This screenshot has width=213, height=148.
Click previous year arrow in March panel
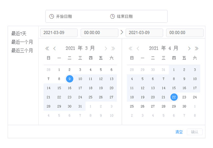(x=47, y=49)
